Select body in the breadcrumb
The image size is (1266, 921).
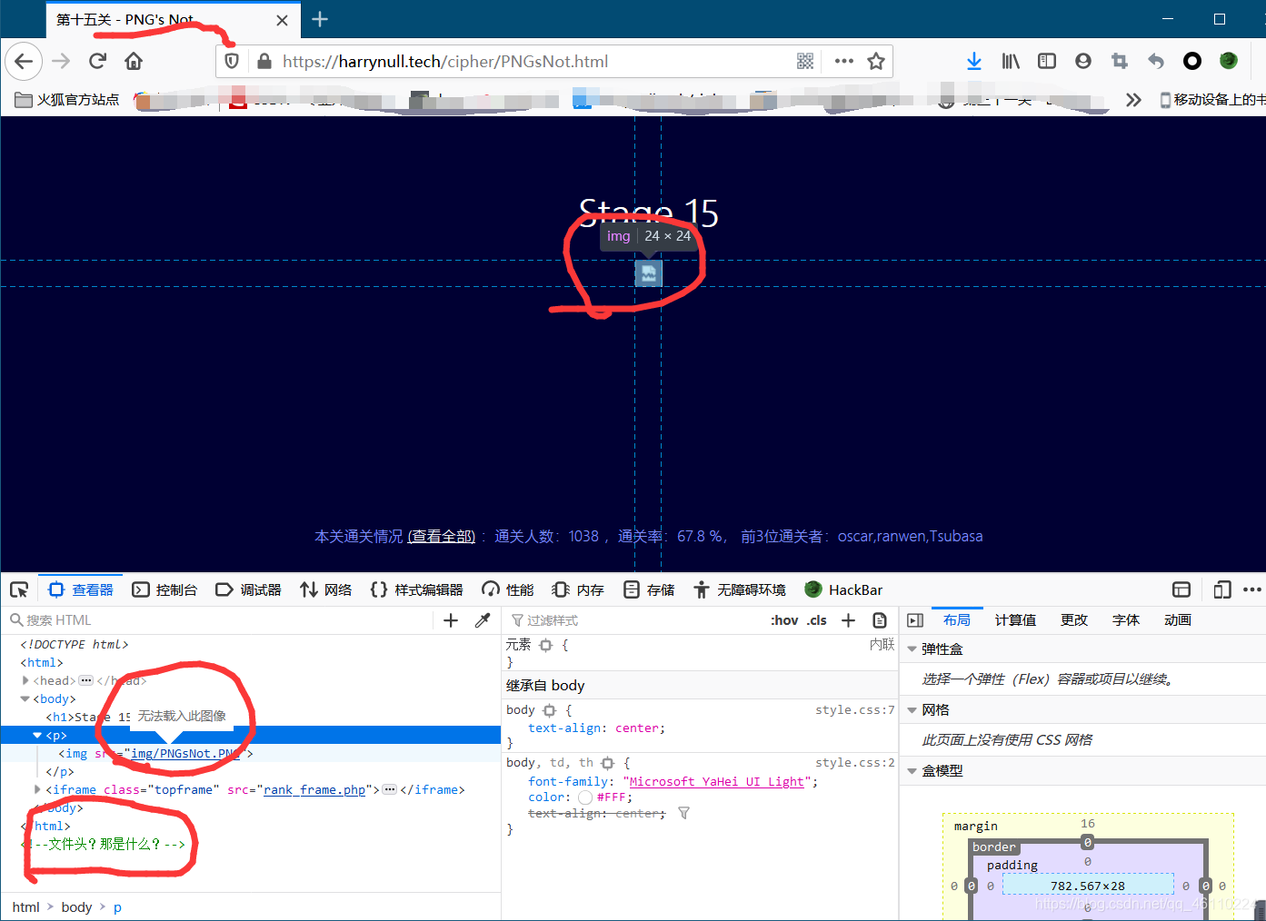tap(76, 906)
